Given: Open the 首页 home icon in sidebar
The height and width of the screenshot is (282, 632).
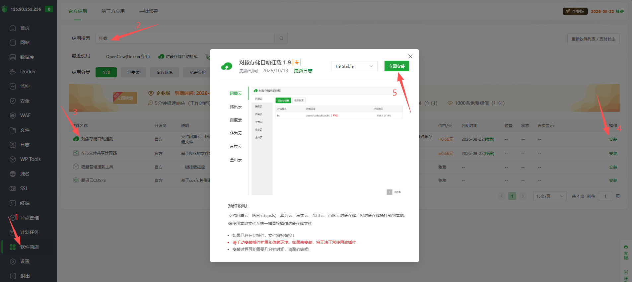Looking at the screenshot, I should (13, 28).
